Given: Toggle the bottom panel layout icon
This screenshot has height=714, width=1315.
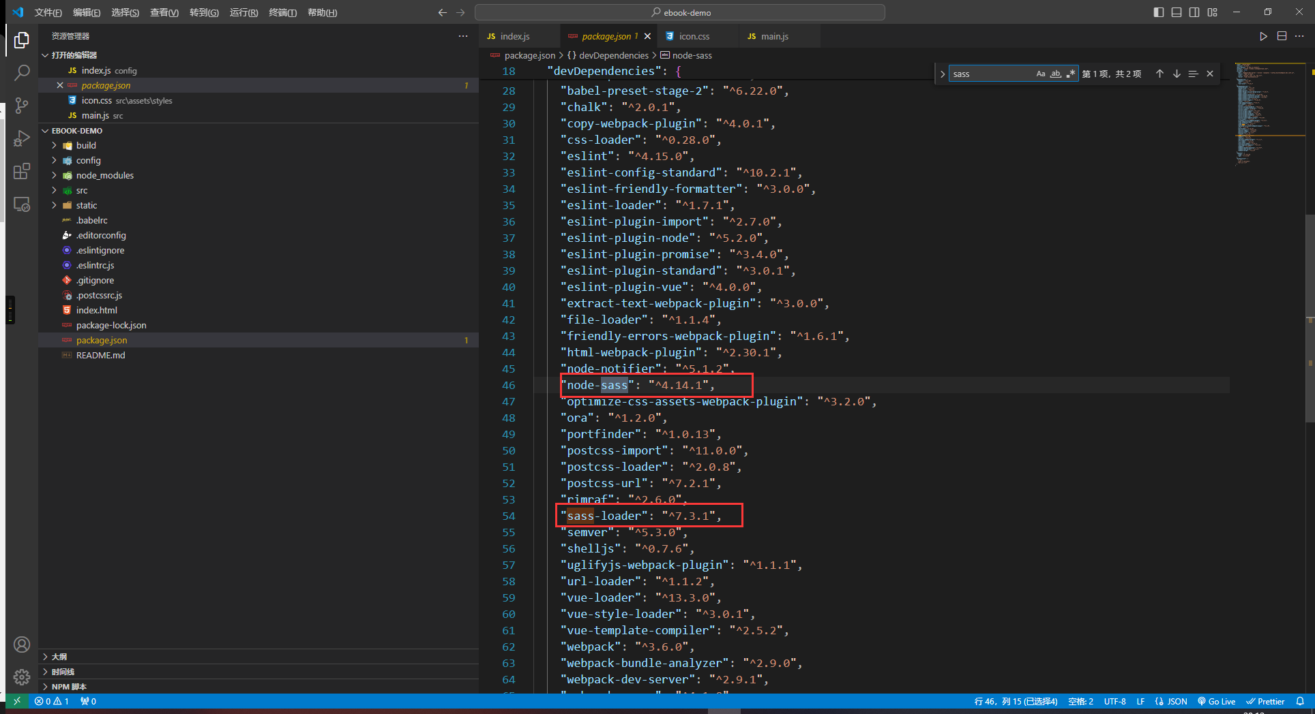Looking at the screenshot, I should click(x=1177, y=12).
